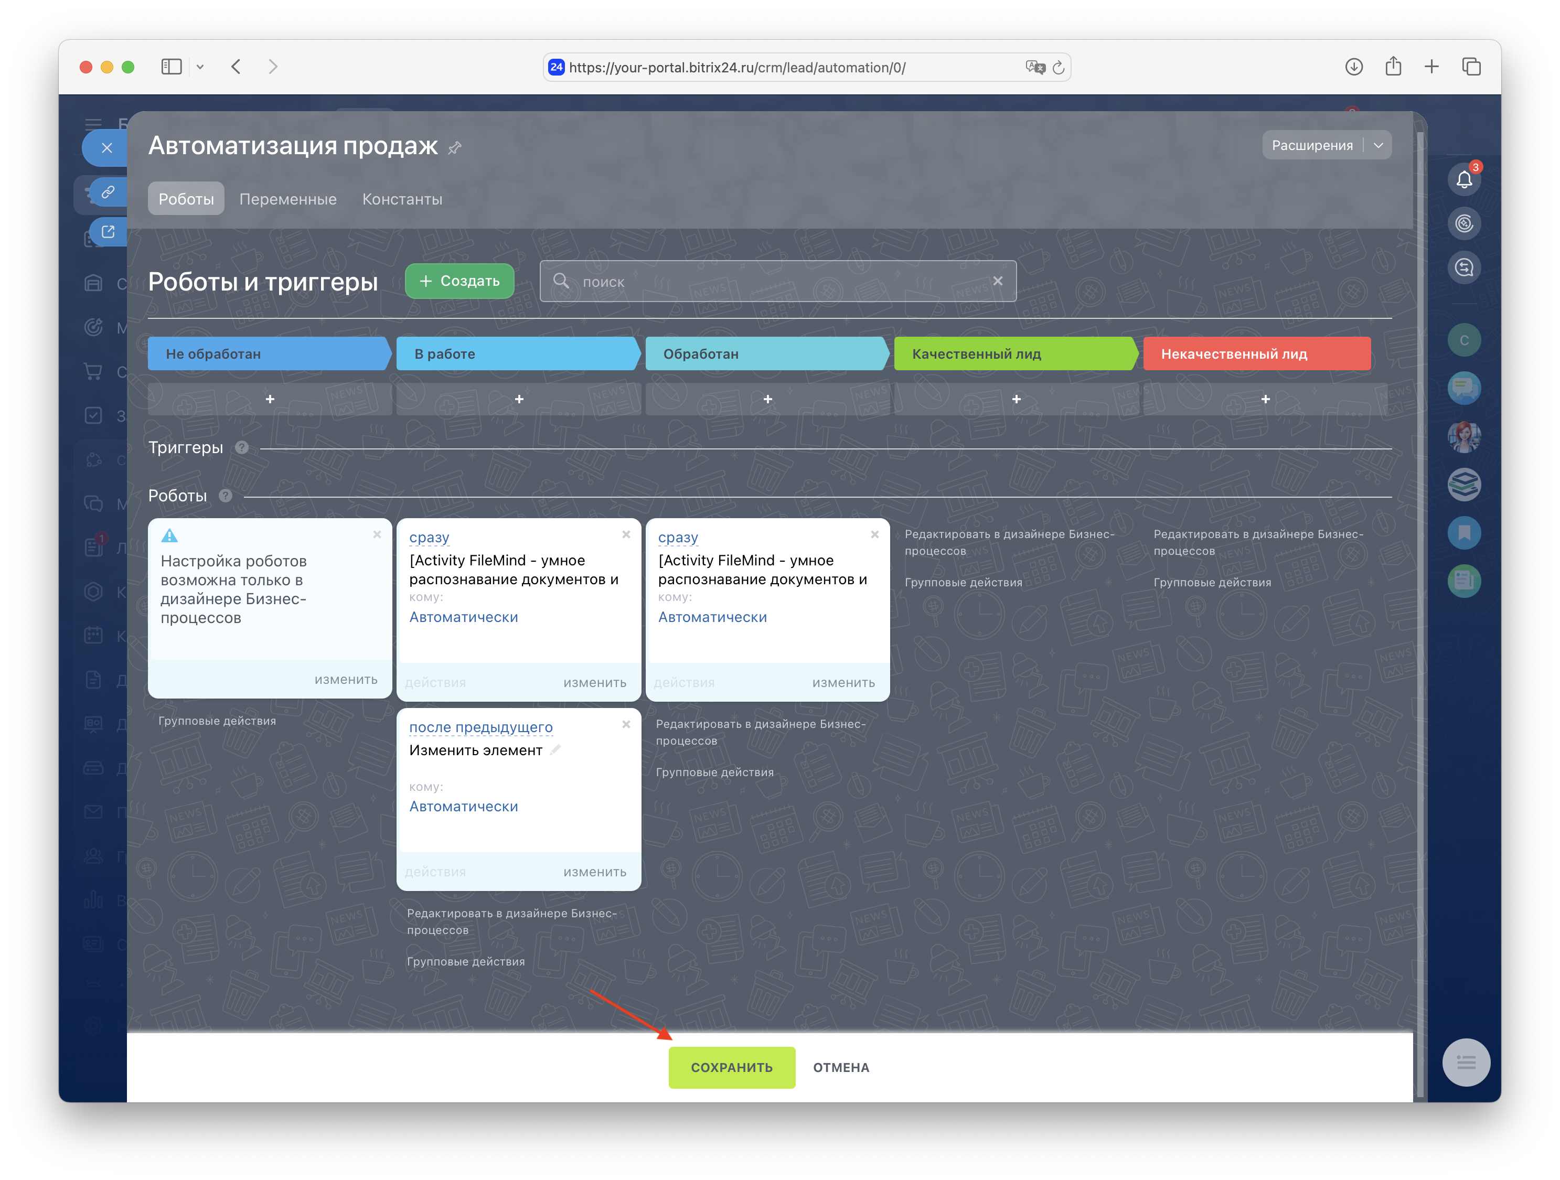Switch to the Константы tab
The image size is (1560, 1180).
(x=402, y=199)
